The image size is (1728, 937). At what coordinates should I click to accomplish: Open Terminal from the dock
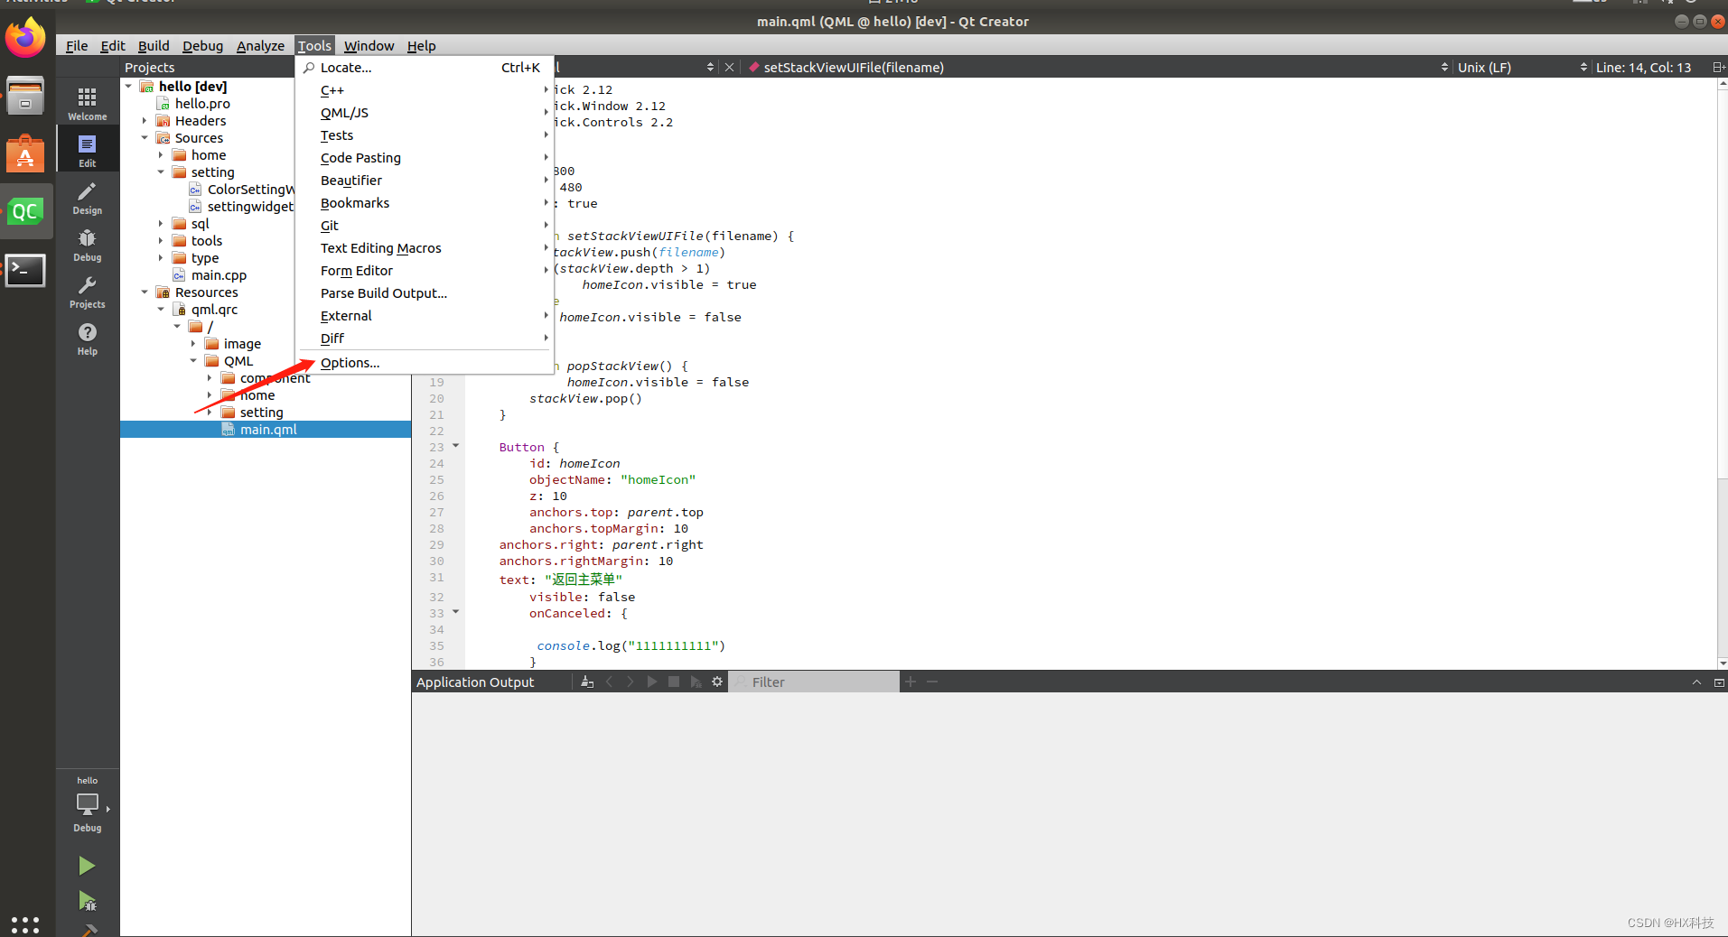tap(25, 269)
